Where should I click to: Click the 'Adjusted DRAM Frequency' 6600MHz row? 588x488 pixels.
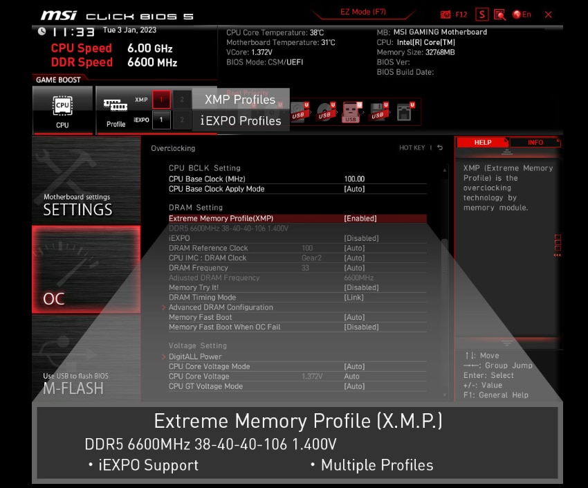point(297,278)
